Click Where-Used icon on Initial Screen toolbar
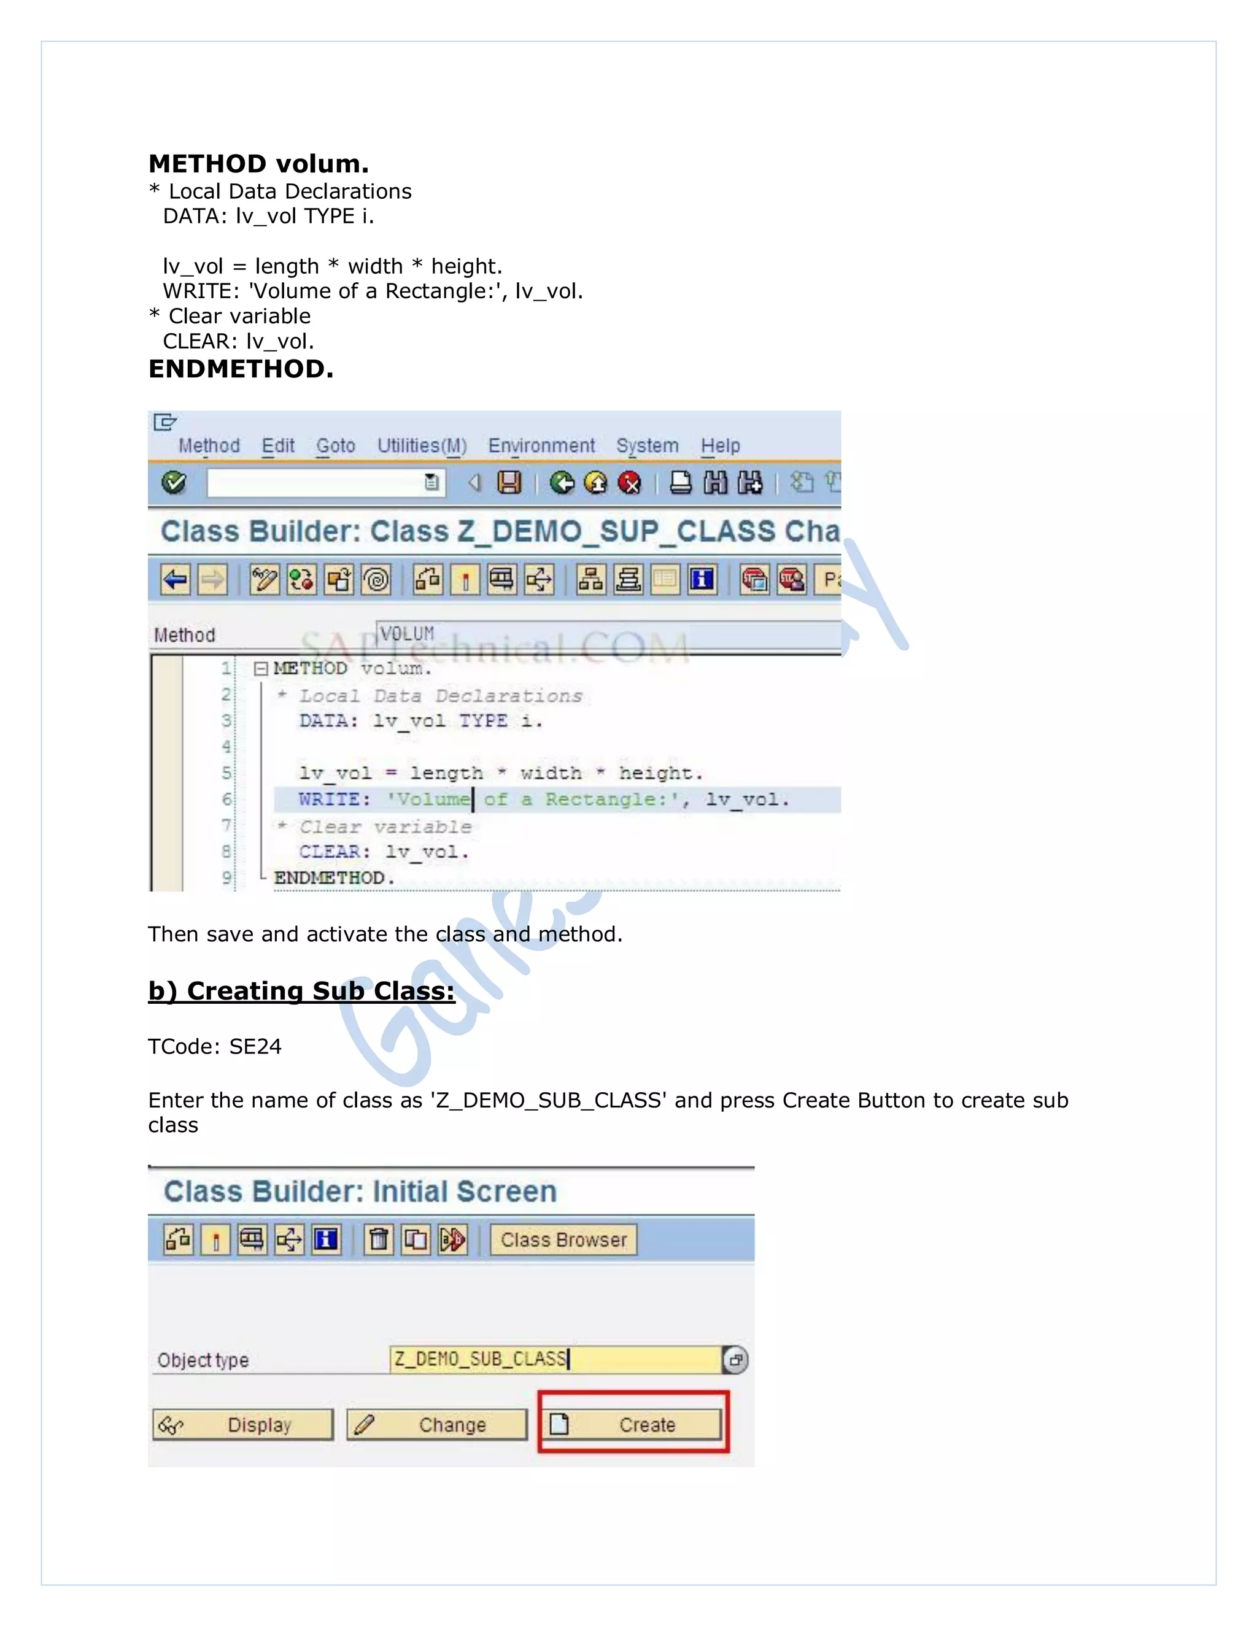This screenshot has height=1626, width=1257. coord(290,1239)
